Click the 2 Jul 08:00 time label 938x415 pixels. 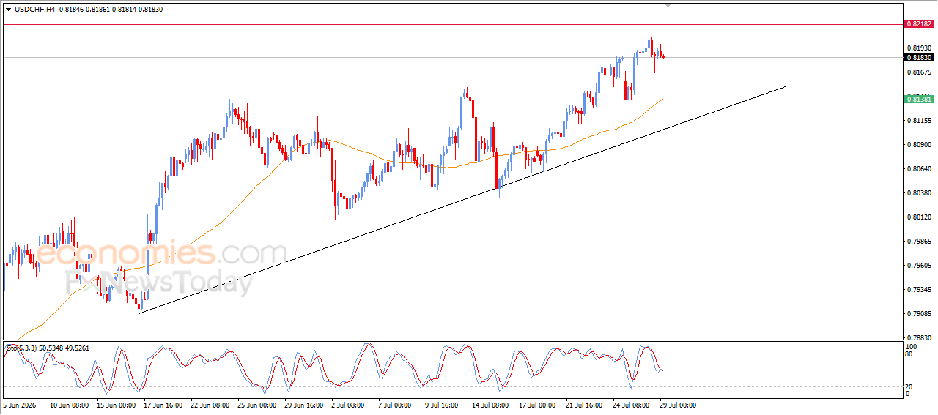[x=349, y=404]
